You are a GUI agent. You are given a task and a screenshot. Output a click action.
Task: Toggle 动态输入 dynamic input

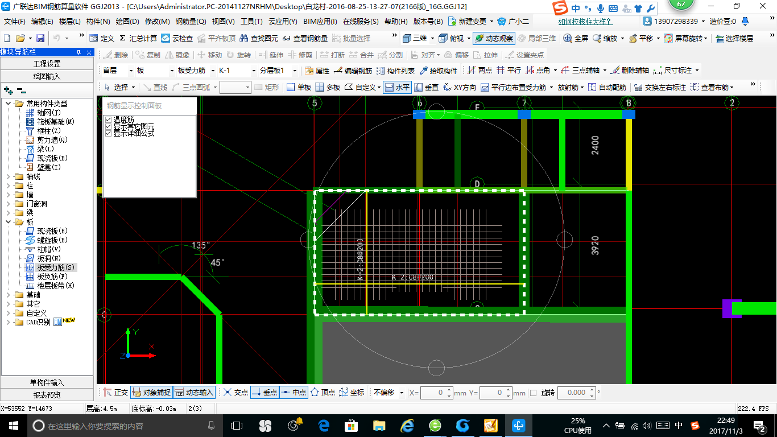[x=194, y=393]
